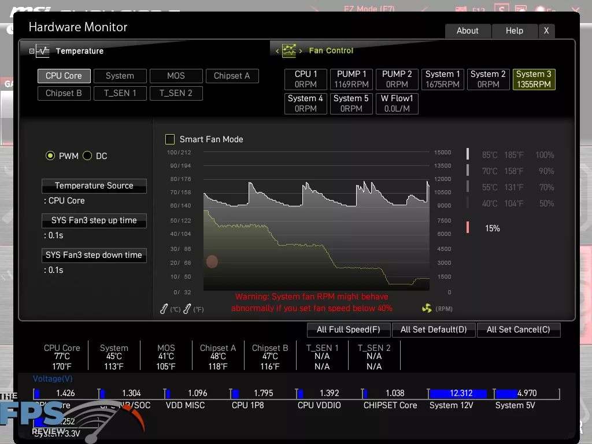Click the red fan curve control point
The width and height of the screenshot is (592, 444).
tap(212, 261)
